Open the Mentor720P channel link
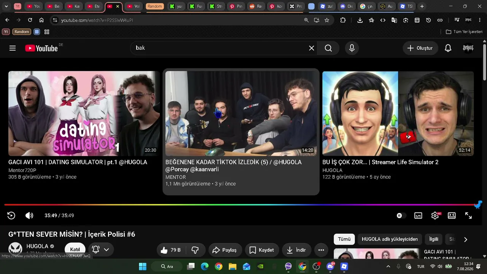 tap(22, 170)
